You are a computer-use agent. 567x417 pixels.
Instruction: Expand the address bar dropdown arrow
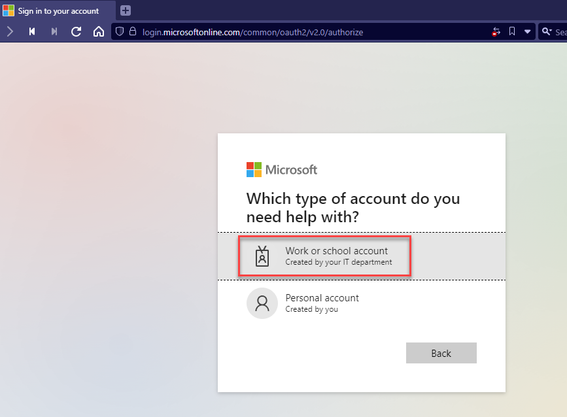[x=528, y=32]
